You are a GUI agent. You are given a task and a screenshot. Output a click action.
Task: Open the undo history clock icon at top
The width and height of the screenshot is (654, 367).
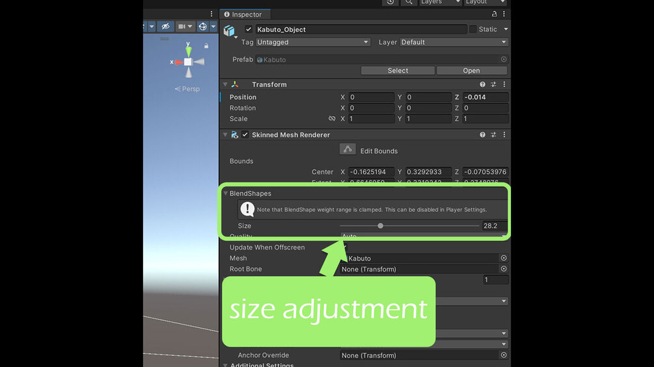[x=390, y=2]
